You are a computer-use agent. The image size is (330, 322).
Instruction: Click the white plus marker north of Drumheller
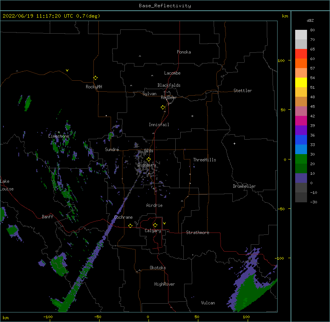tap(234, 143)
